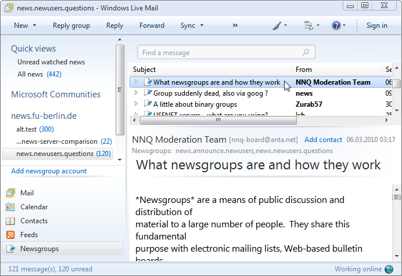The image size is (402, 276).
Task: Expand the 'What newsgroups are' thread
Action: tap(136, 82)
